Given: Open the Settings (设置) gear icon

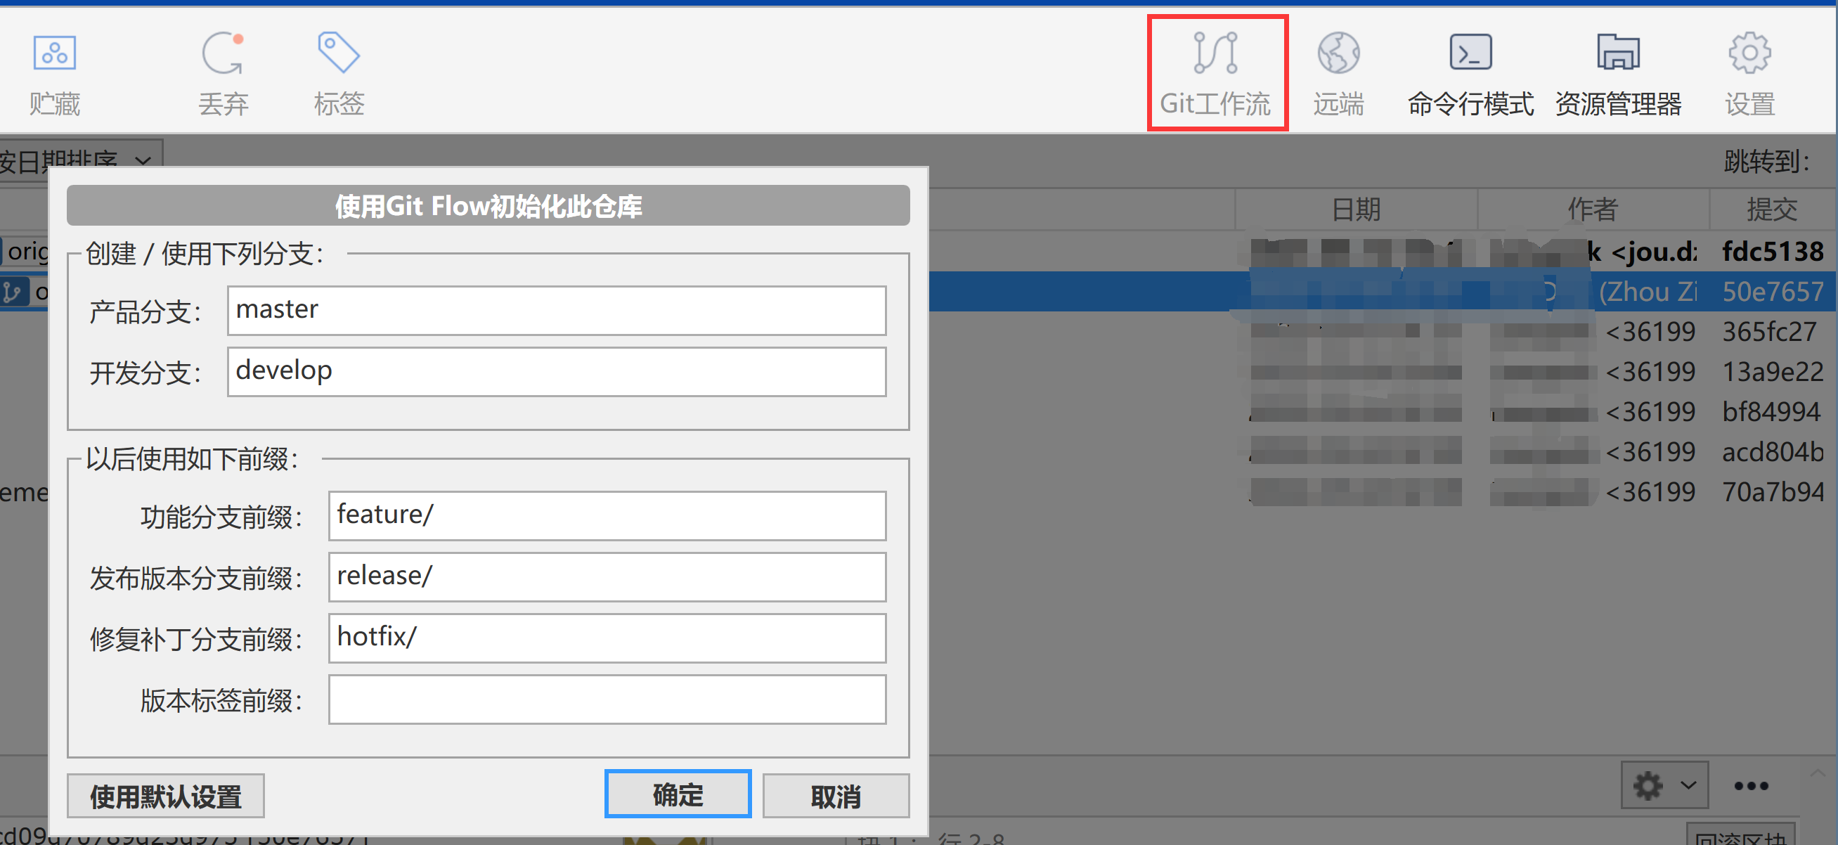Looking at the screenshot, I should point(1749,75).
